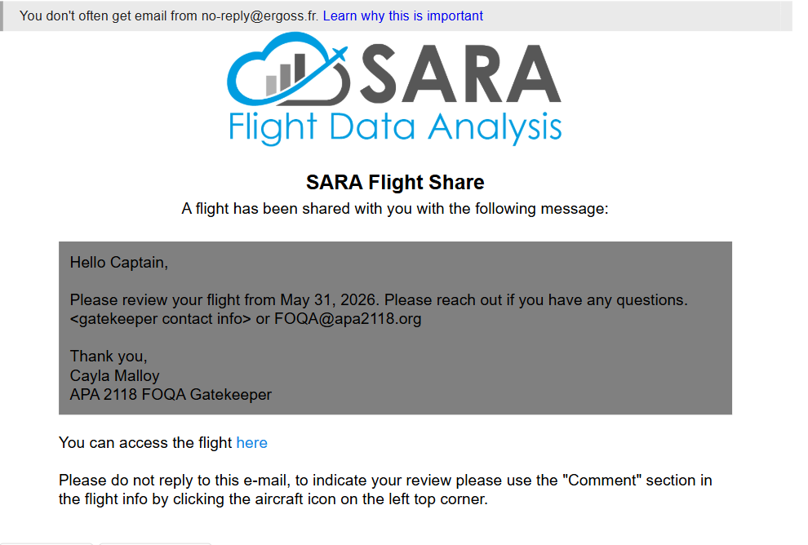
Task: Click the "Thank you," closing line
Action: [x=109, y=357]
